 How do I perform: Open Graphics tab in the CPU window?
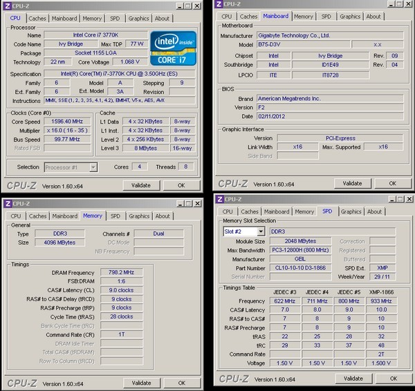pyautogui.click(x=139, y=19)
